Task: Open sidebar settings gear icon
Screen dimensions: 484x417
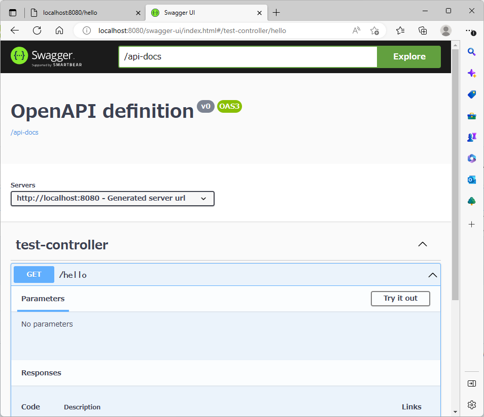Action: click(x=471, y=405)
